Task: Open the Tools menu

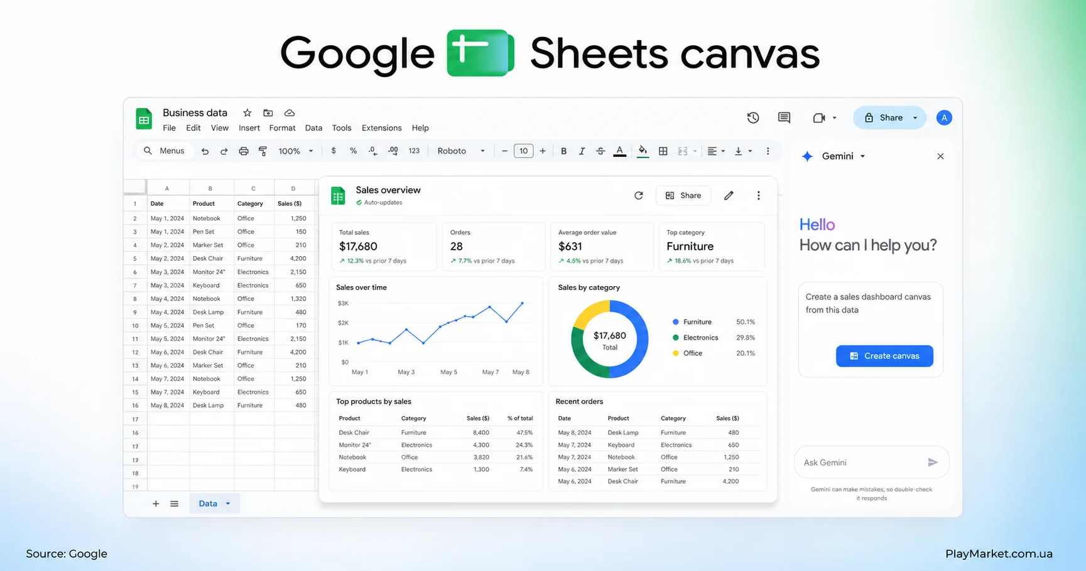Action: coord(342,128)
